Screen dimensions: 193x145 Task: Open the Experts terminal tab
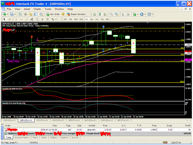(64, 138)
